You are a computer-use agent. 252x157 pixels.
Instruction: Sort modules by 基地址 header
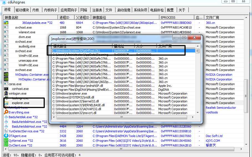[123, 46]
